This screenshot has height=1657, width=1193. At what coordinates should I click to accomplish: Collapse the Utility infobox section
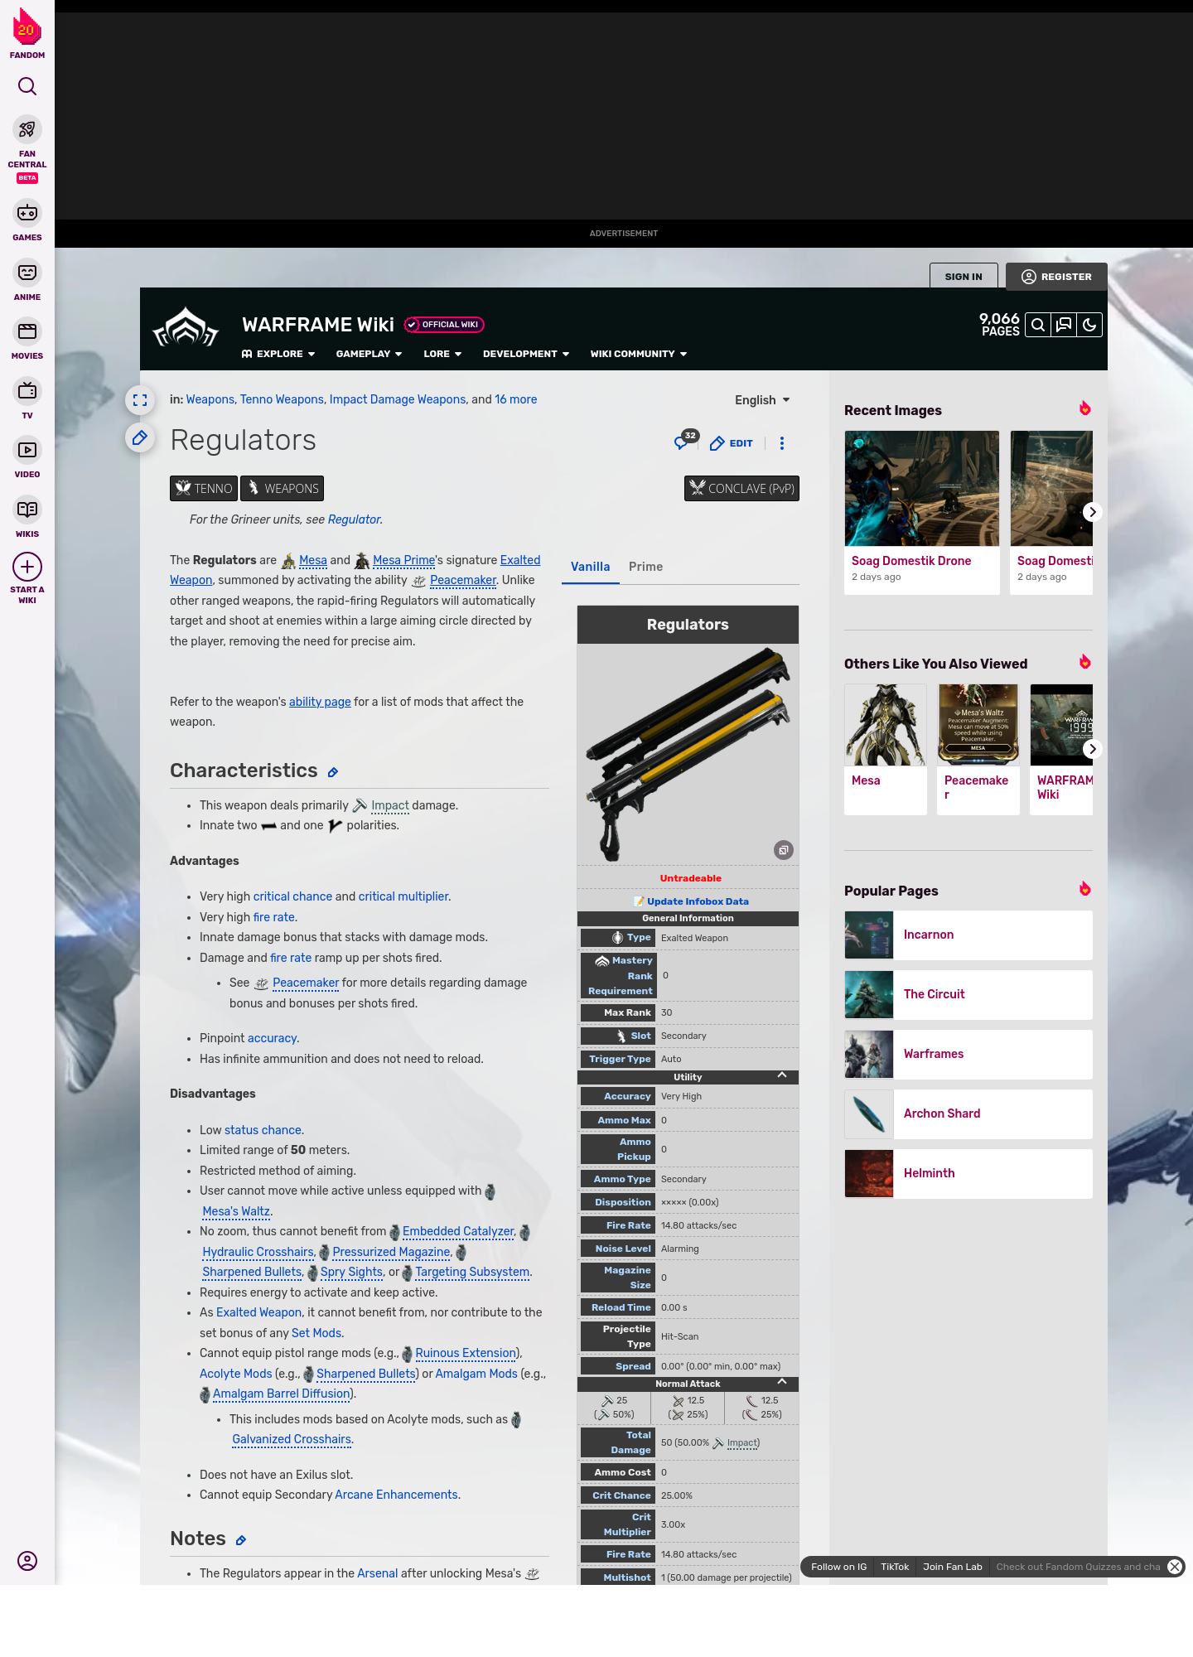point(782,1075)
